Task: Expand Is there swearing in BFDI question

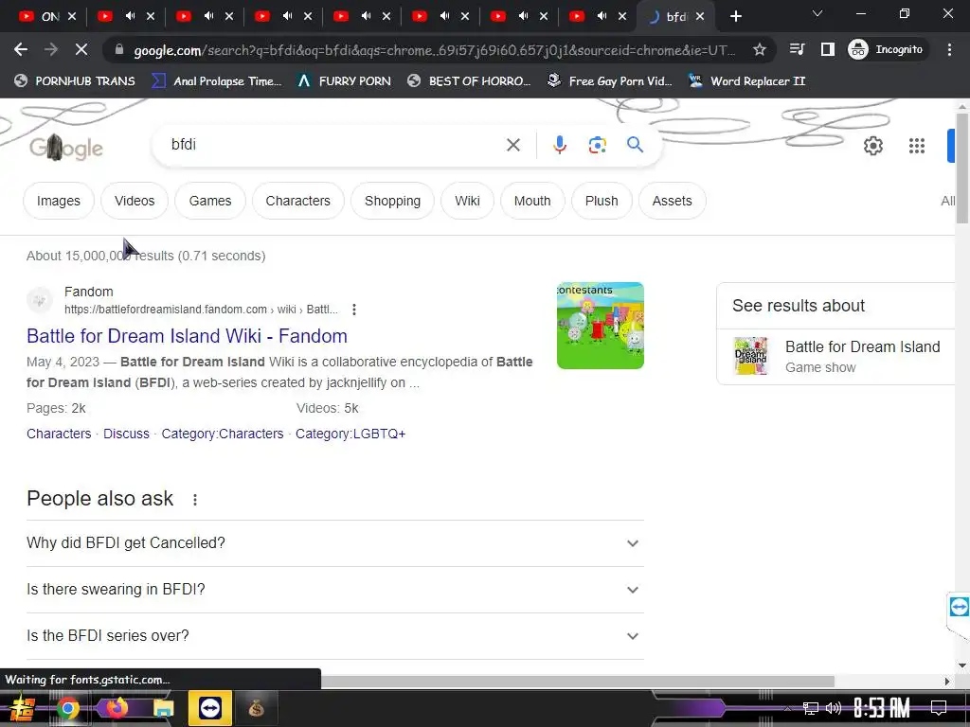Action: click(334, 589)
